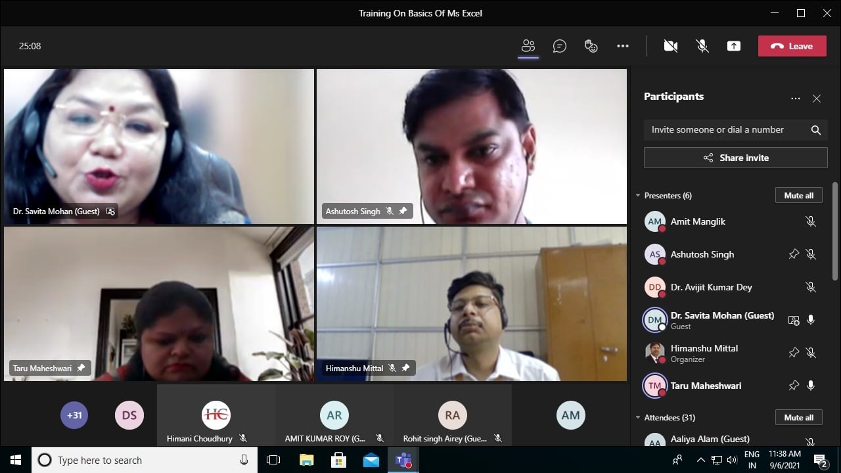Close the Participants panel
Image resolution: width=841 pixels, height=473 pixels.
pos(816,99)
